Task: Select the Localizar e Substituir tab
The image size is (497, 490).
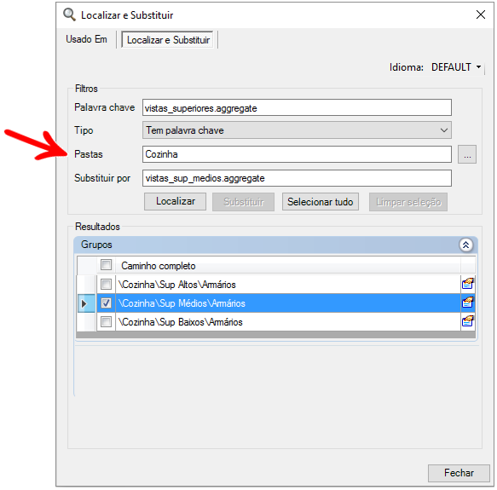Action: (168, 40)
